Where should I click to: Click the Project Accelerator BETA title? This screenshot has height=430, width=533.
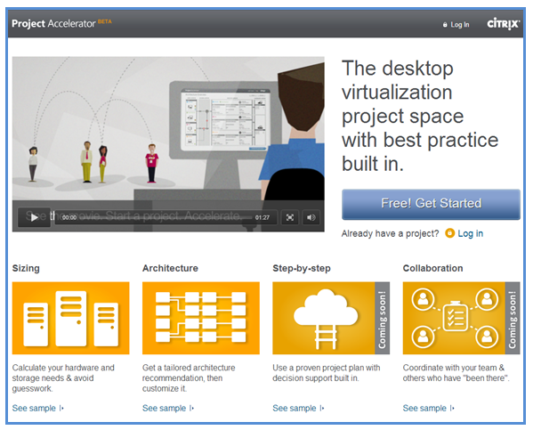coord(61,23)
